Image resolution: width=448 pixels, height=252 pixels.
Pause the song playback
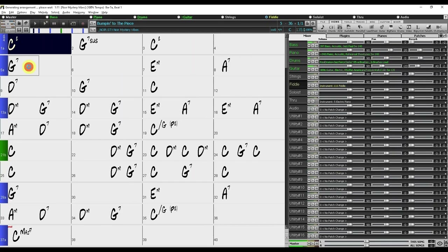[54, 23]
